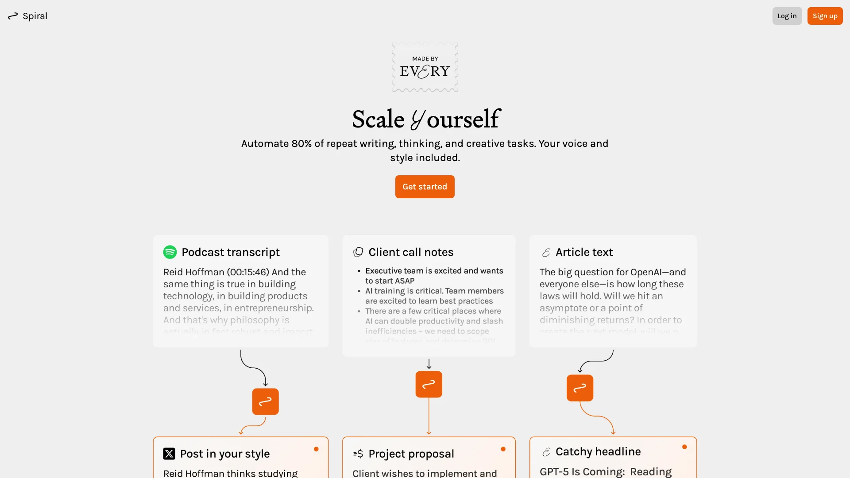Select the Made by Every badge

(x=425, y=67)
